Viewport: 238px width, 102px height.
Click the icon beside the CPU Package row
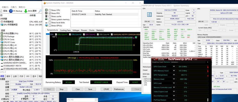coord(2,36)
